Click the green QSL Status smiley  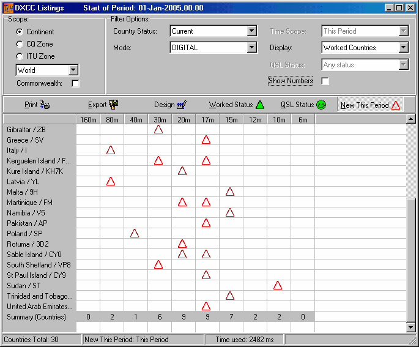coord(321,105)
